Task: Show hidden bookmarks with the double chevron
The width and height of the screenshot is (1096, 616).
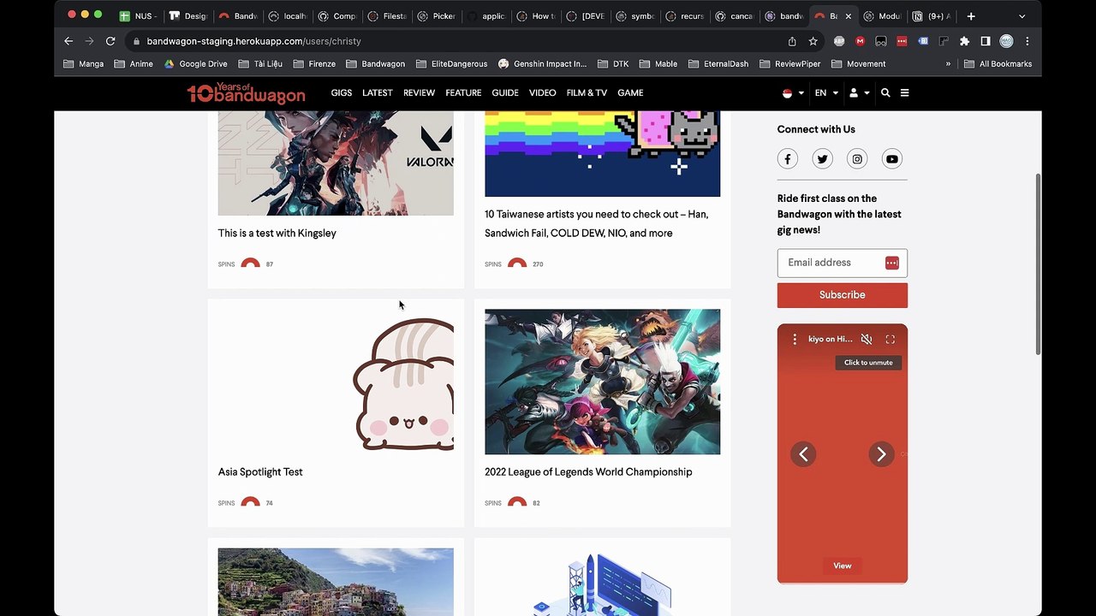Action: (948, 64)
